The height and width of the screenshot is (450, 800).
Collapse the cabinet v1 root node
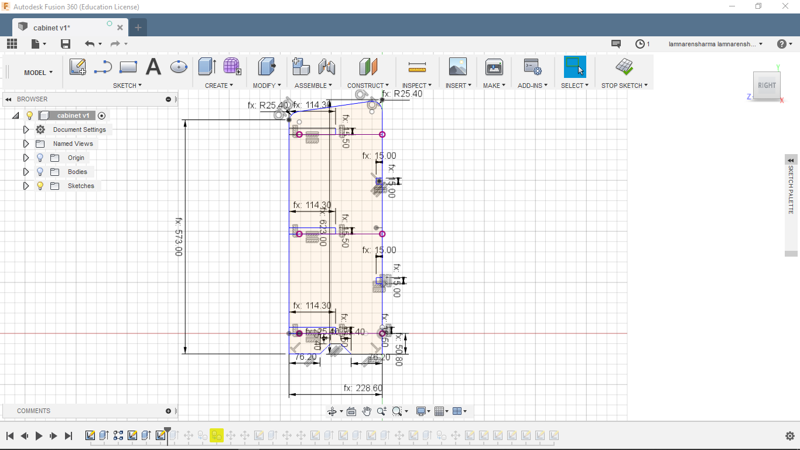[16, 115]
